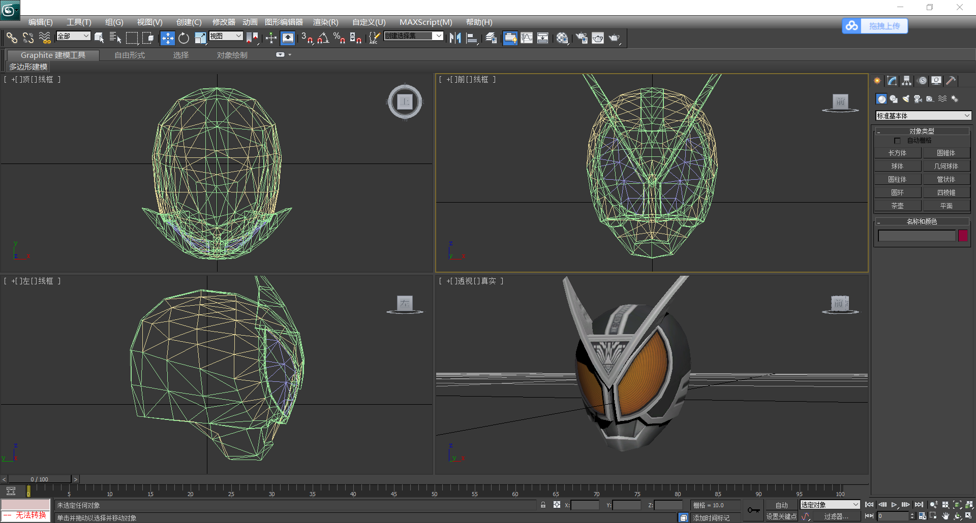The image size is (976, 523).
Task: Click the 几何球体 geosphere button
Action: pyautogui.click(x=946, y=166)
